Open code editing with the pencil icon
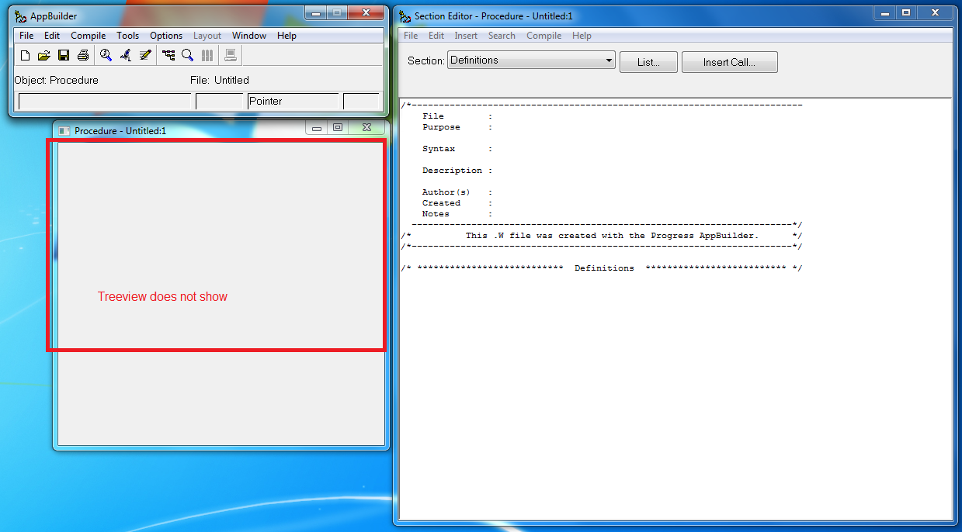 click(144, 55)
